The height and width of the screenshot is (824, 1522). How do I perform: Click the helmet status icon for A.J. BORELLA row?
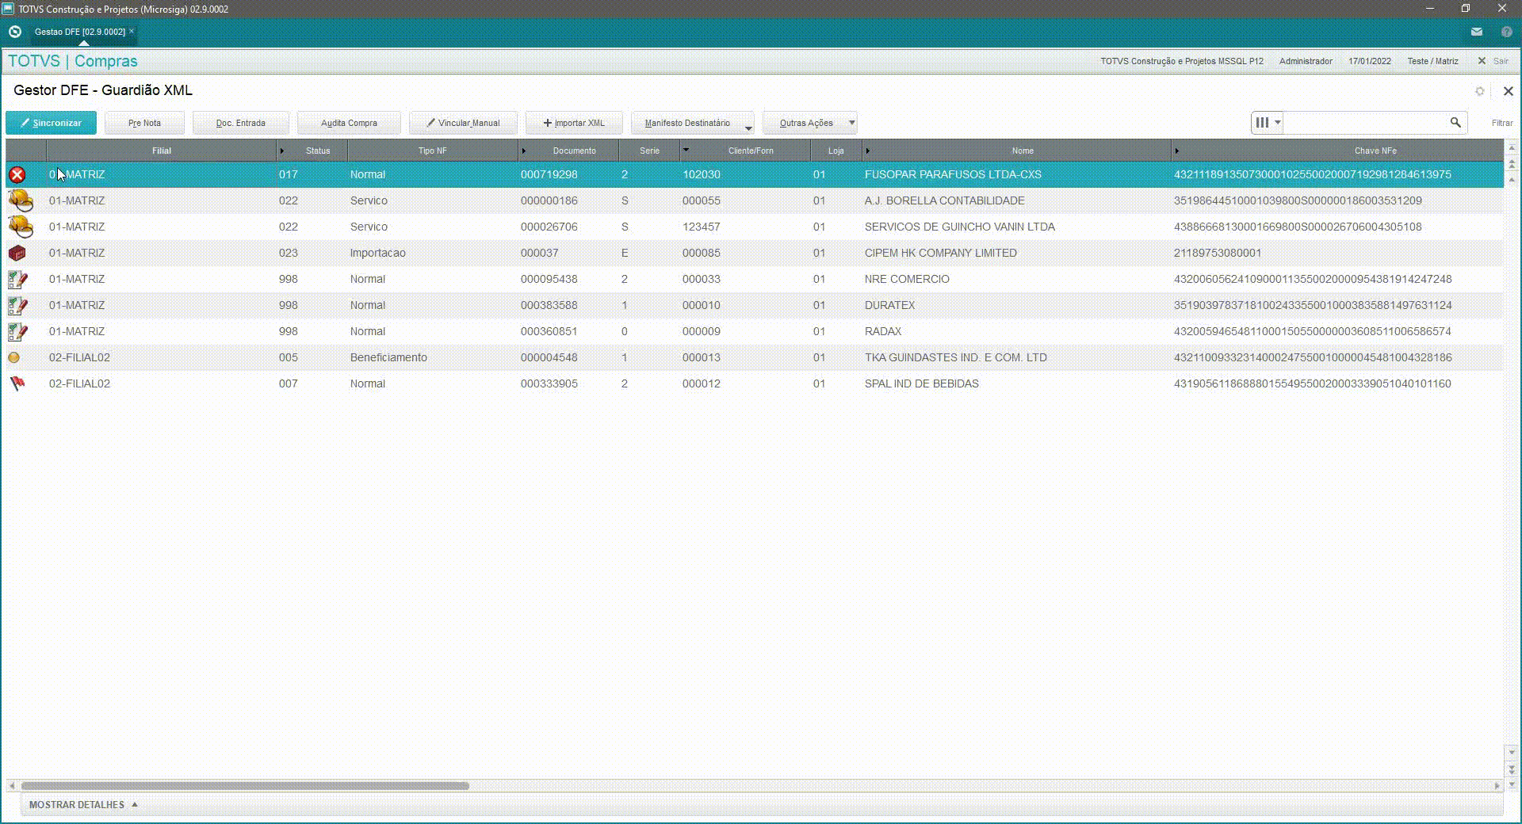[21, 200]
